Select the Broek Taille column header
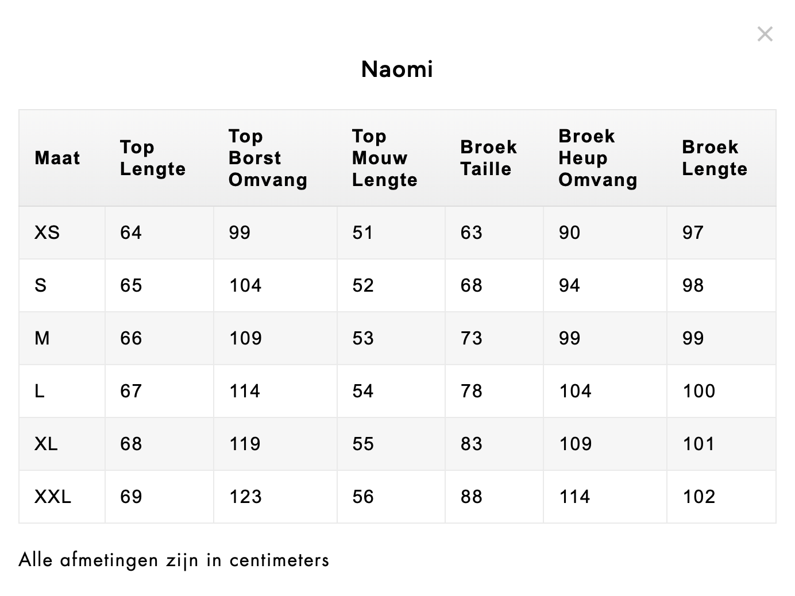Viewport: 795px width, 596px height. (x=488, y=158)
